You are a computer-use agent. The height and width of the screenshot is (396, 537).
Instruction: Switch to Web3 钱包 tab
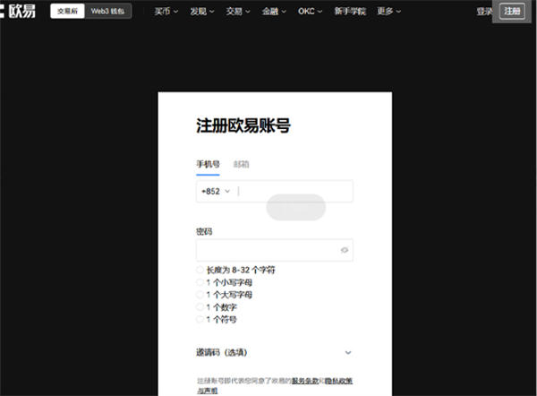(107, 12)
